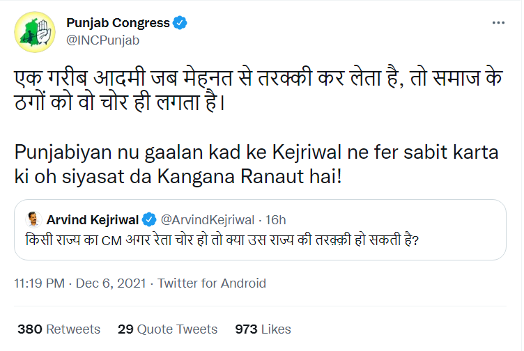Click Arvind Kejriwal's small profile picture
Image resolution: width=524 pixels, height=351 pixels.
pyautogui.click(x=32, y=220)
